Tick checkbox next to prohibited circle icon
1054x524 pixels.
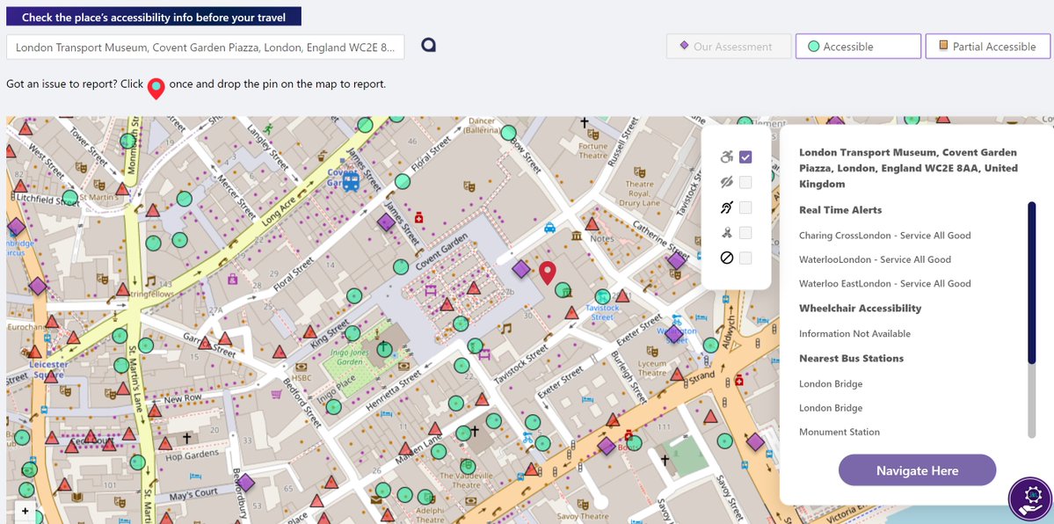[x=745, y=258]
